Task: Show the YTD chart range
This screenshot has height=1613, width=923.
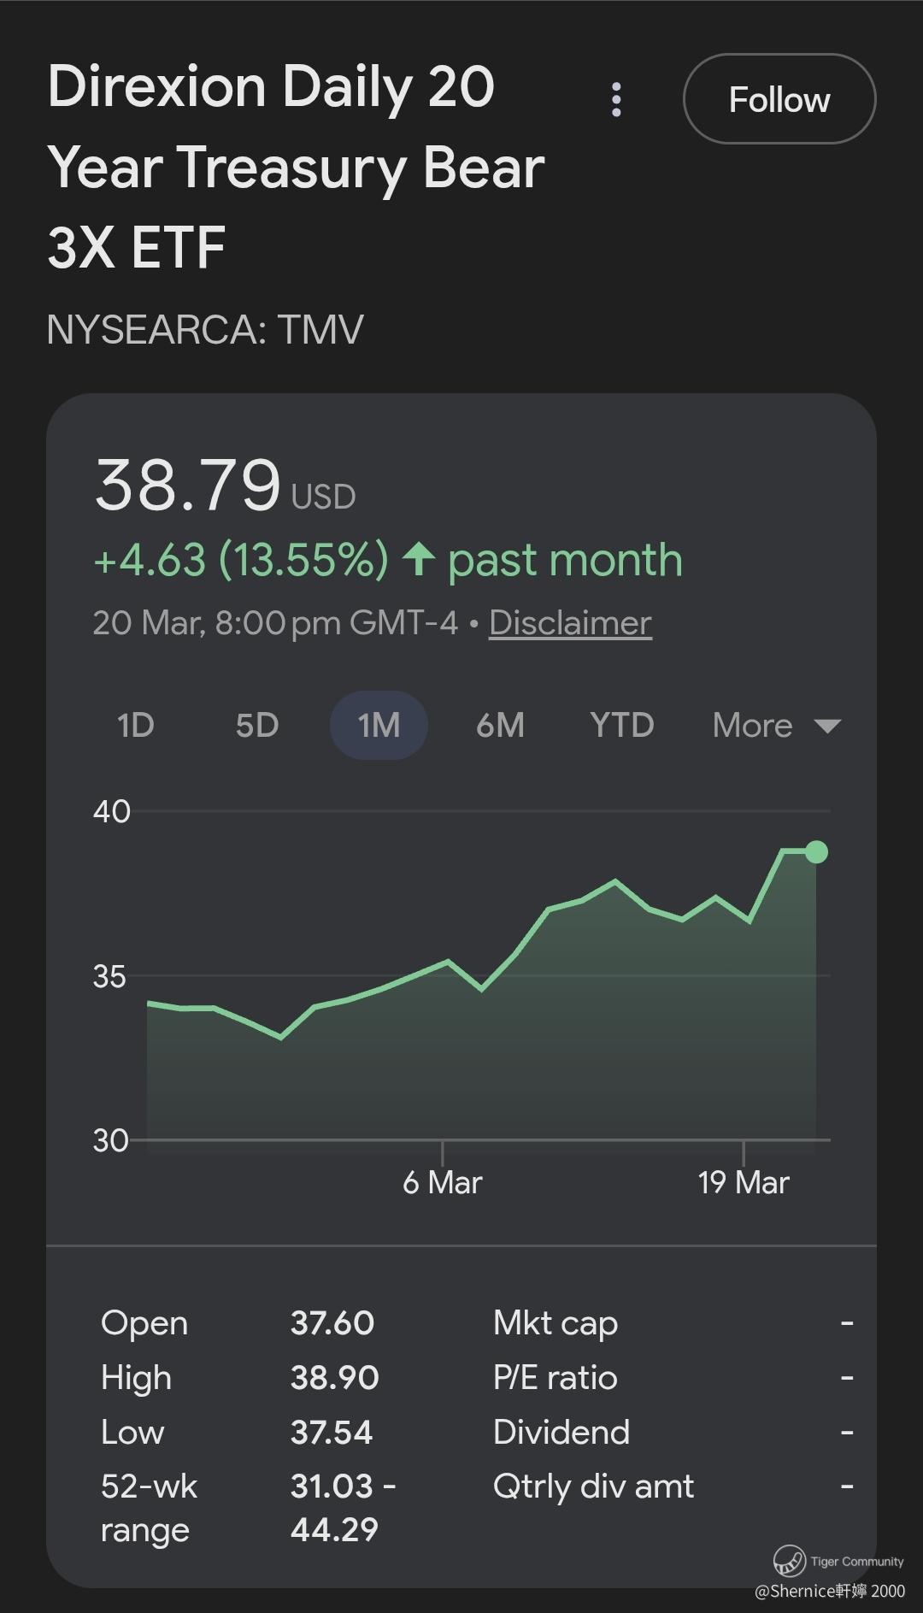Action: click(x=621, y=725)
